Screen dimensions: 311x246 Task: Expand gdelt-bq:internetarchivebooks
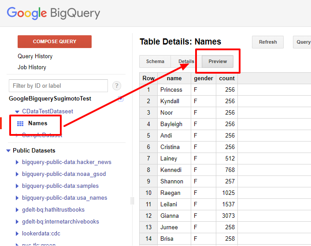pyautogui.click(x=17, y=222)
